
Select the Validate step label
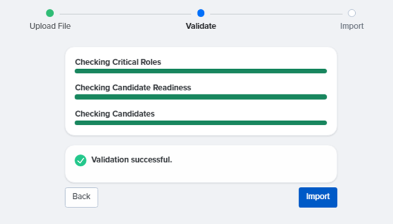200,26
